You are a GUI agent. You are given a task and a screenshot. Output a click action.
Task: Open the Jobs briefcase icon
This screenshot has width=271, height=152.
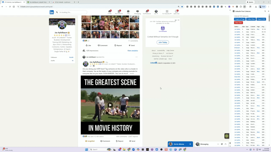pos(128,11)
